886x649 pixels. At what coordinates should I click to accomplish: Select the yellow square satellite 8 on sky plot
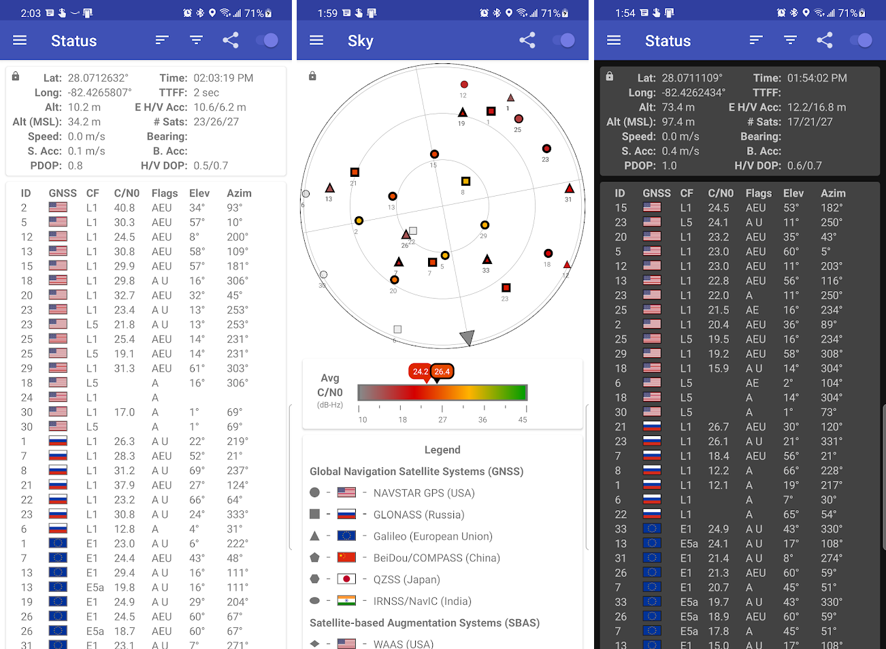pos(465,181)
